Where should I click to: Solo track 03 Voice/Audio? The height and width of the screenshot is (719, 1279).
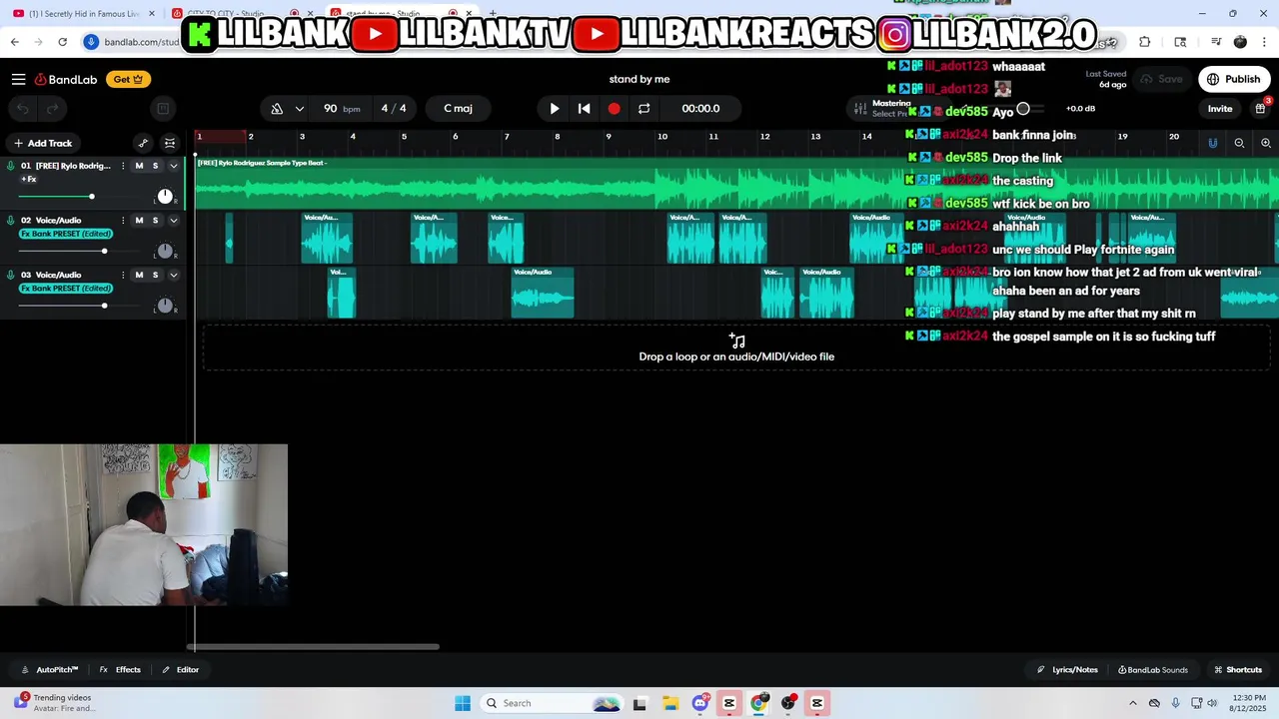point(155,275)
